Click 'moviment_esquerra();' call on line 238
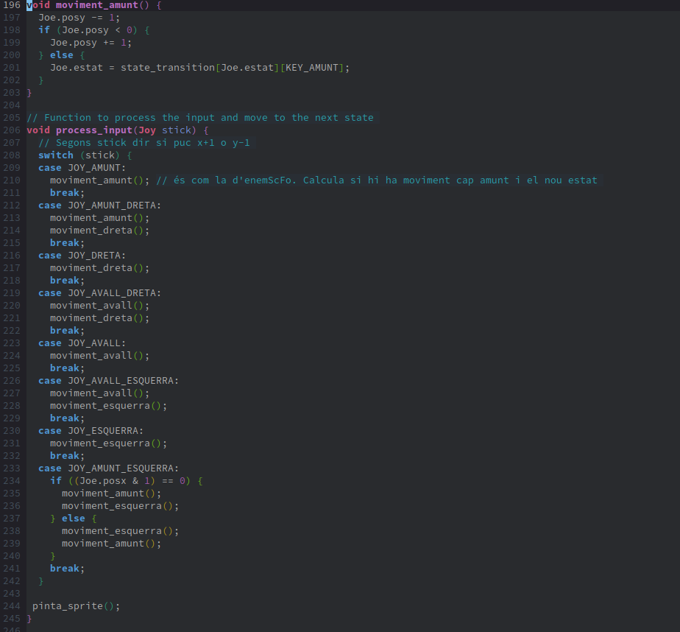680x632 pixels. [x=120, y=531]
